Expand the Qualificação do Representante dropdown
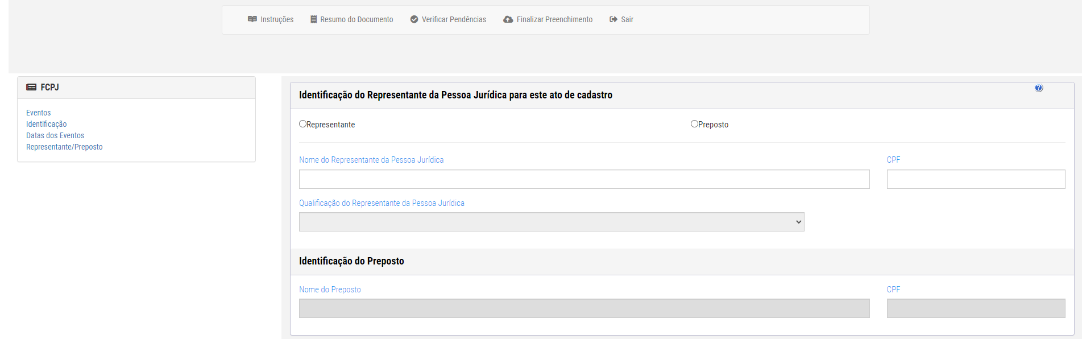Viewport: 1082px width, 339px height. pyautogui.click(x=552, y=222)
